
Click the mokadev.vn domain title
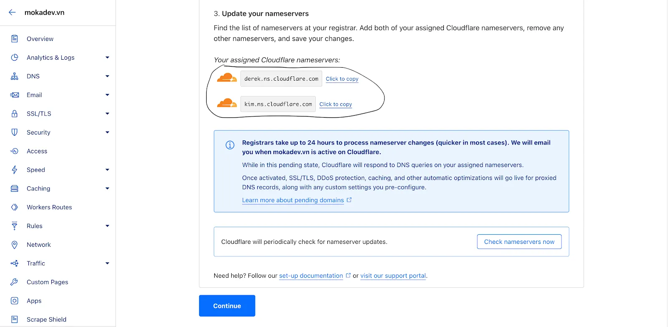[45, 13]
